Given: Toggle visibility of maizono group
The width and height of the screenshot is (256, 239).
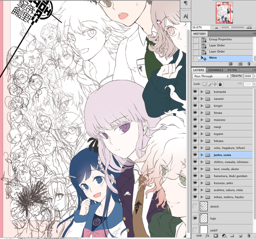Looking at the screenshot, I should click(x=195, y=120).
